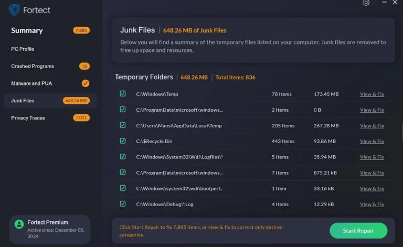
Task: Select Crashed Programs in the sidebar
Action: (33, 66)
